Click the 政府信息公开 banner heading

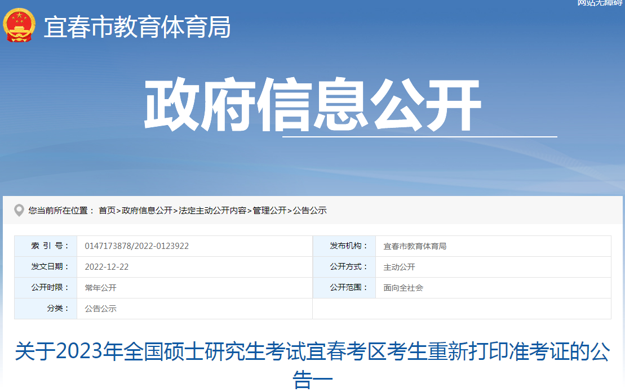tap(313, 104)
